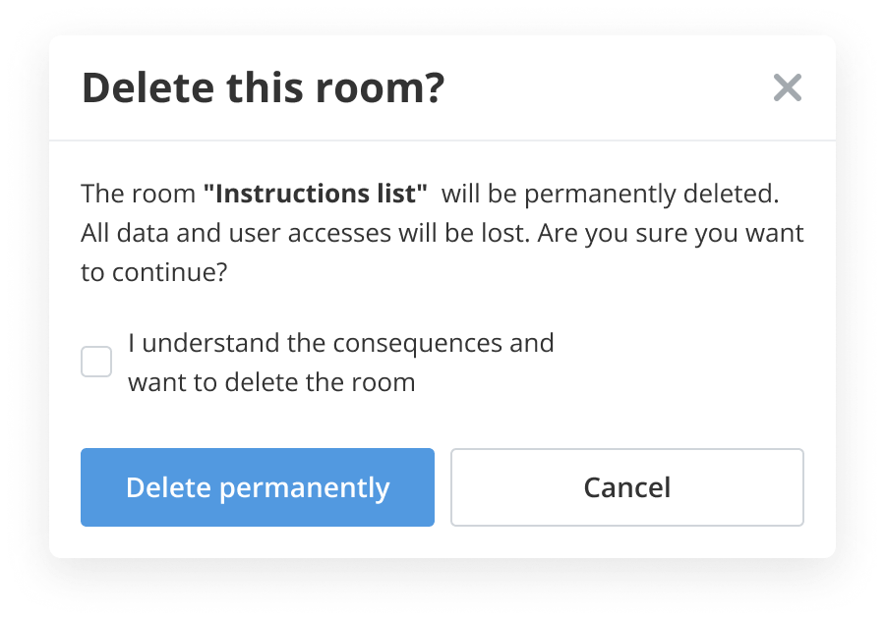Image resolution: width=885 pixels, height=621 pixels.
Task: Click "want to delete the room" label line
Action: click(271, 381)
